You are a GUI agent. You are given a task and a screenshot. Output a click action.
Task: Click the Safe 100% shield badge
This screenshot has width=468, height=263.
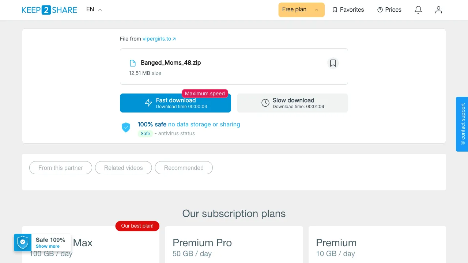click(23, 243)
